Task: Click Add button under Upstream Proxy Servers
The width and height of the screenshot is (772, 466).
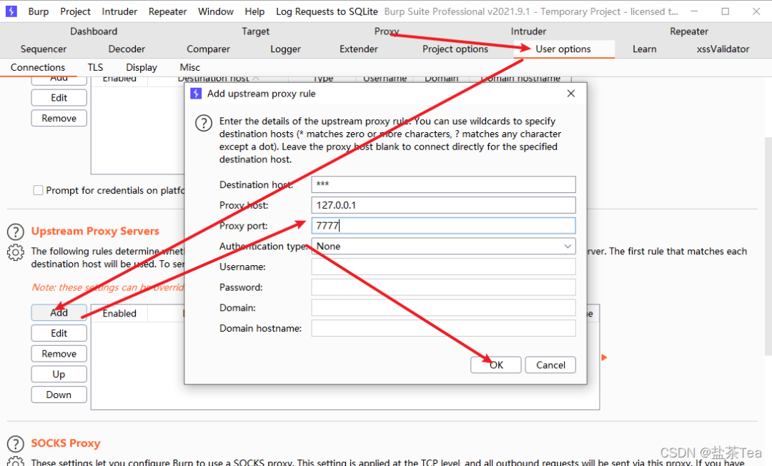Action: [59, 313]
